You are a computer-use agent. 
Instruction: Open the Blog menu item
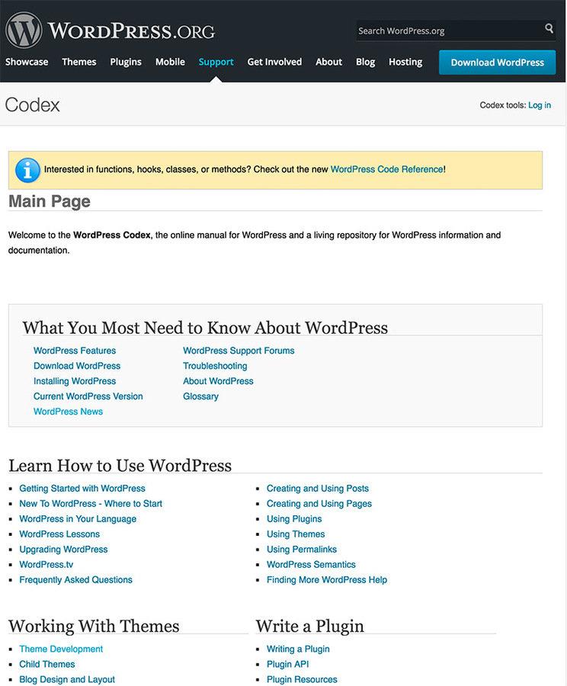[365, 63]
